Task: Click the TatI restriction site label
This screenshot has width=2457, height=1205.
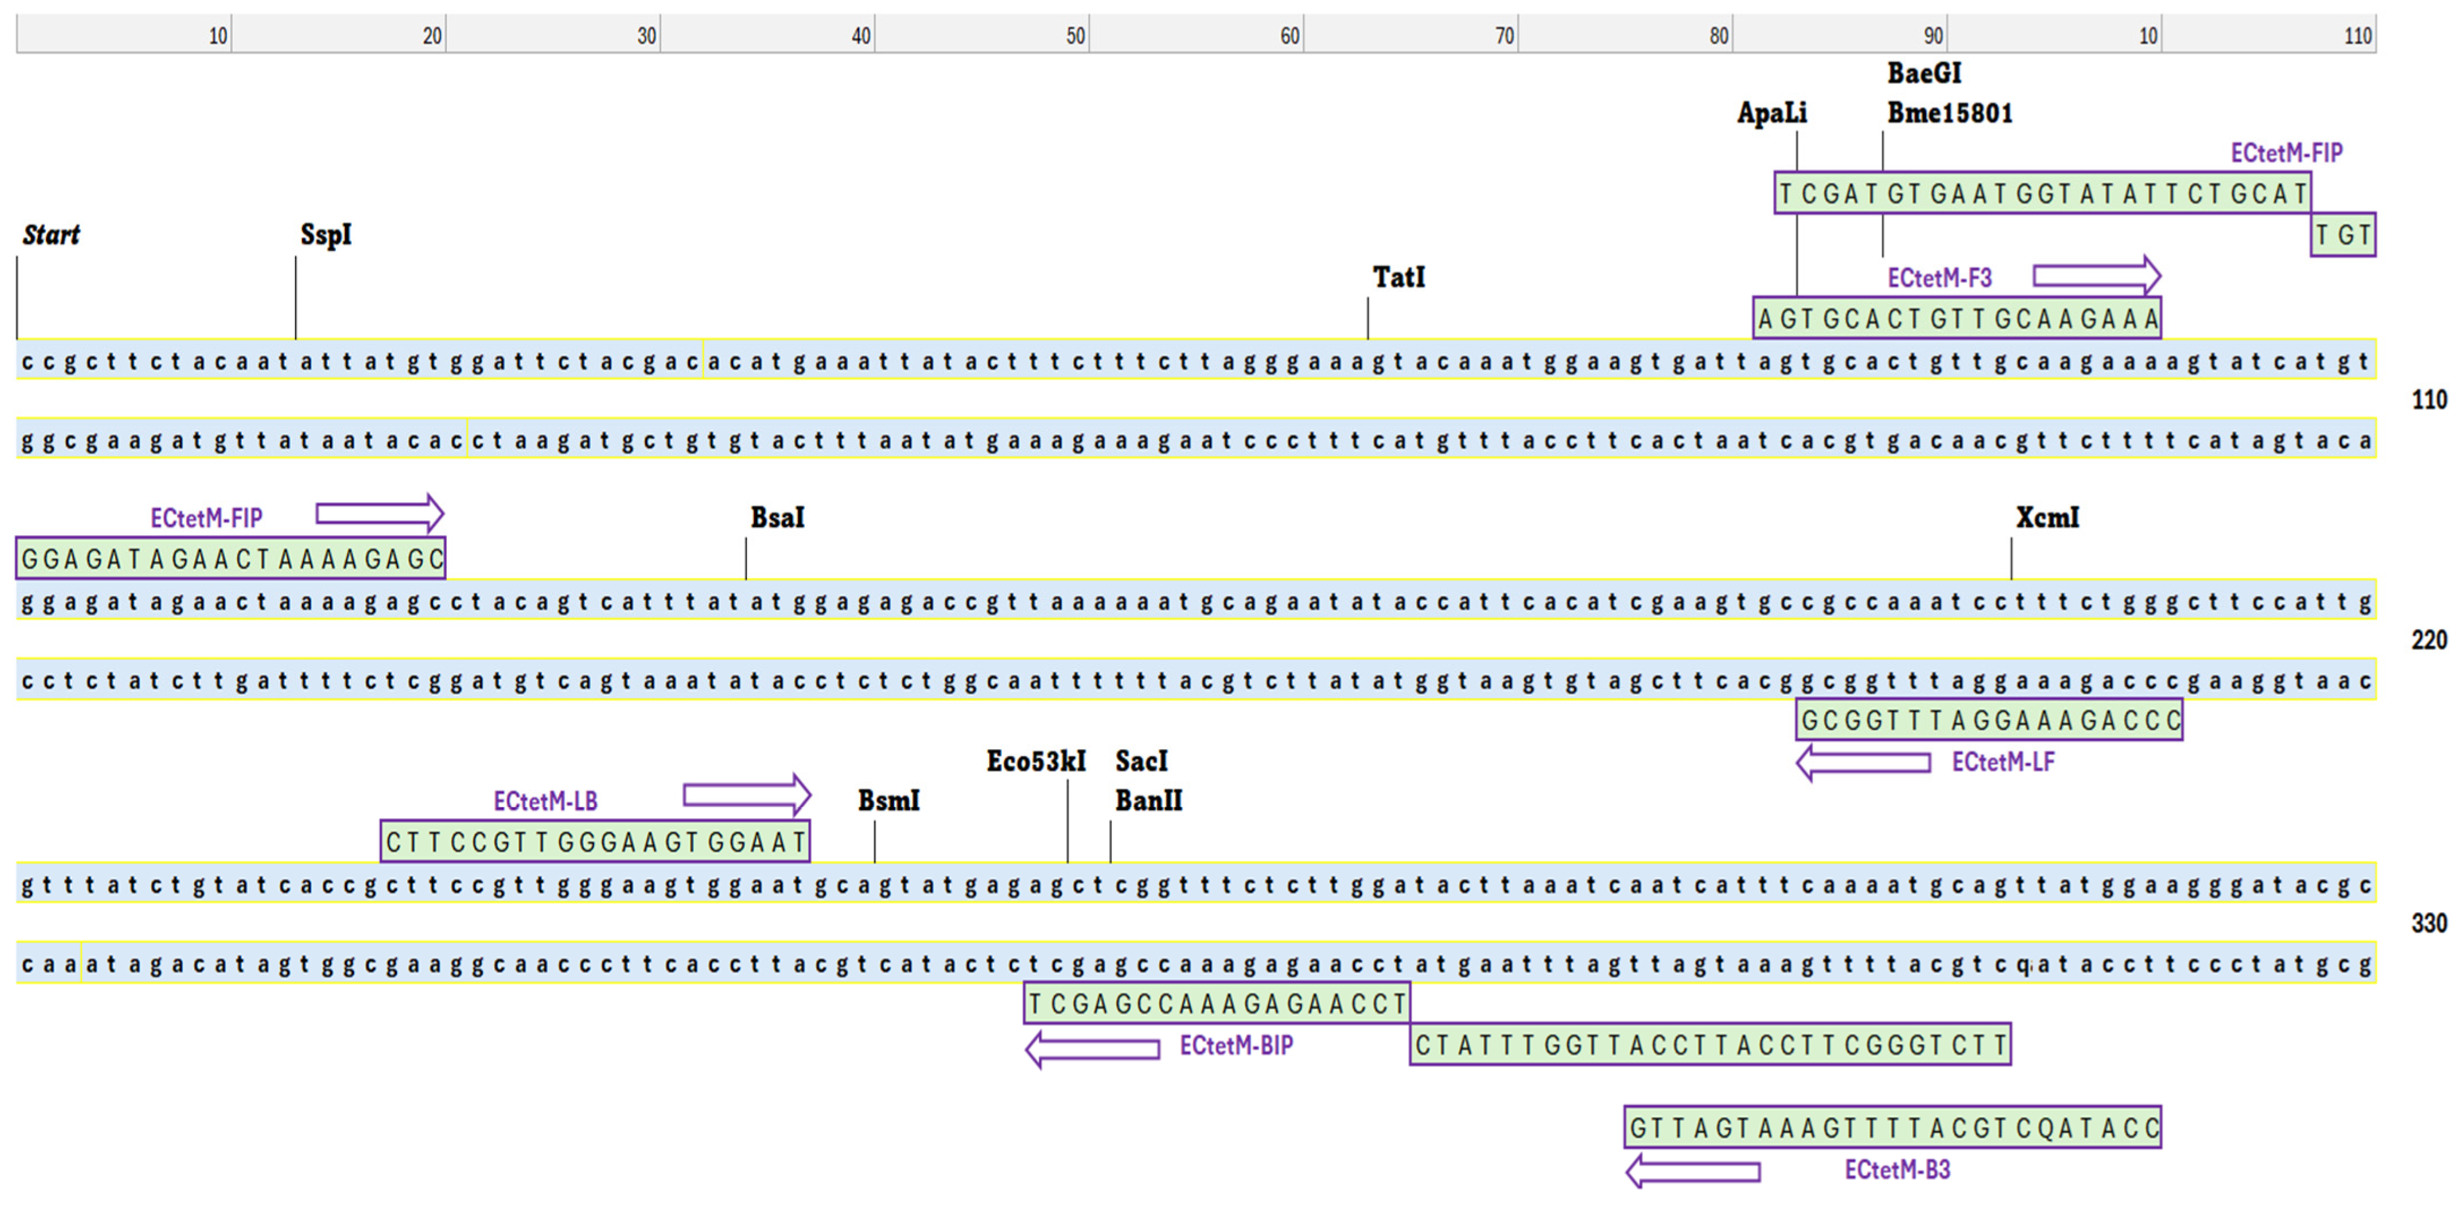Action: click(x=1398, y=277)
